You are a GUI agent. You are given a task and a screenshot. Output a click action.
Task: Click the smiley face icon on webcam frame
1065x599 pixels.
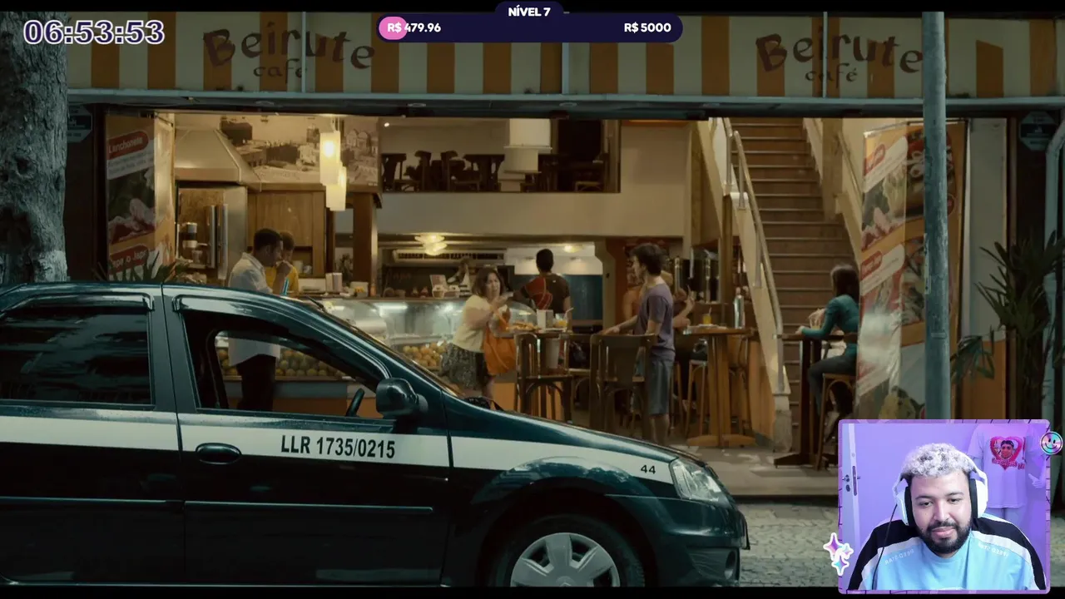[x=1051, y=443]
